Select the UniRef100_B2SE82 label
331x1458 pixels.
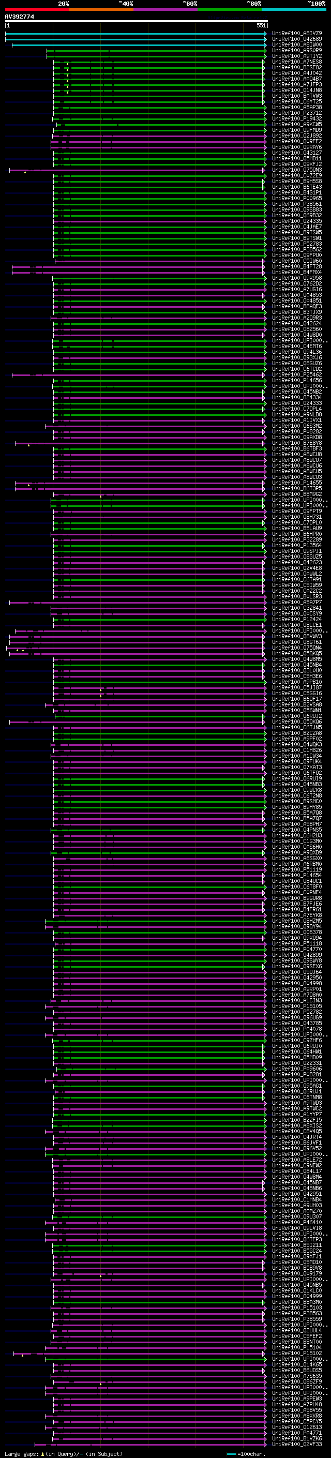coord(297,67)
